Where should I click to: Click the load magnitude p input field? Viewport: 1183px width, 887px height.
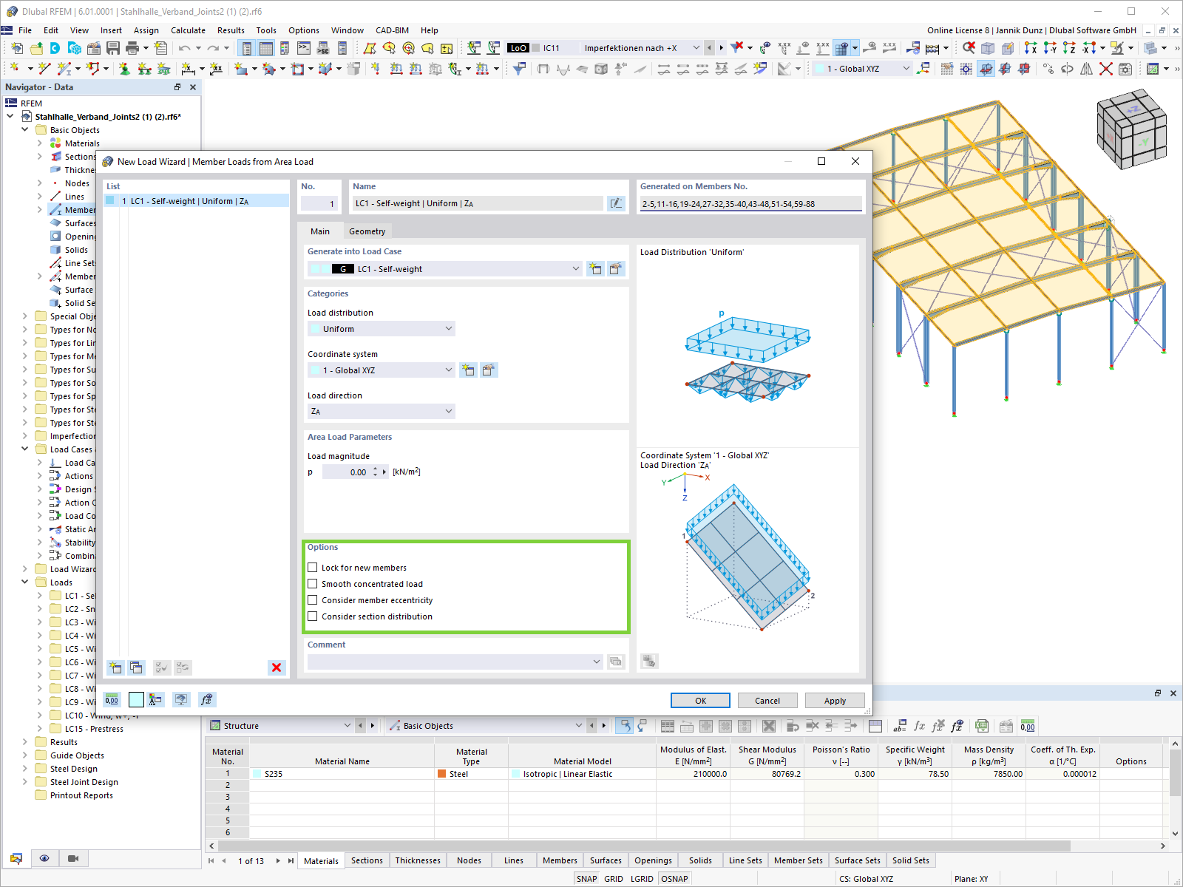point(346,472)
